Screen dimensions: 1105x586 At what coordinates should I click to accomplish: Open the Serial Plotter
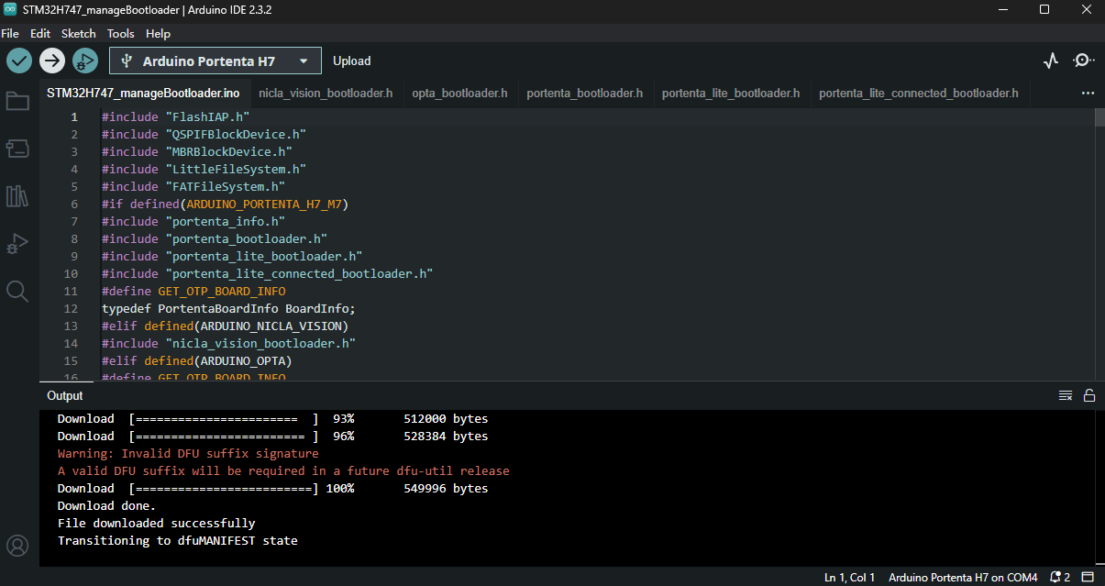pyautogui.click(x=1051, y=61)
